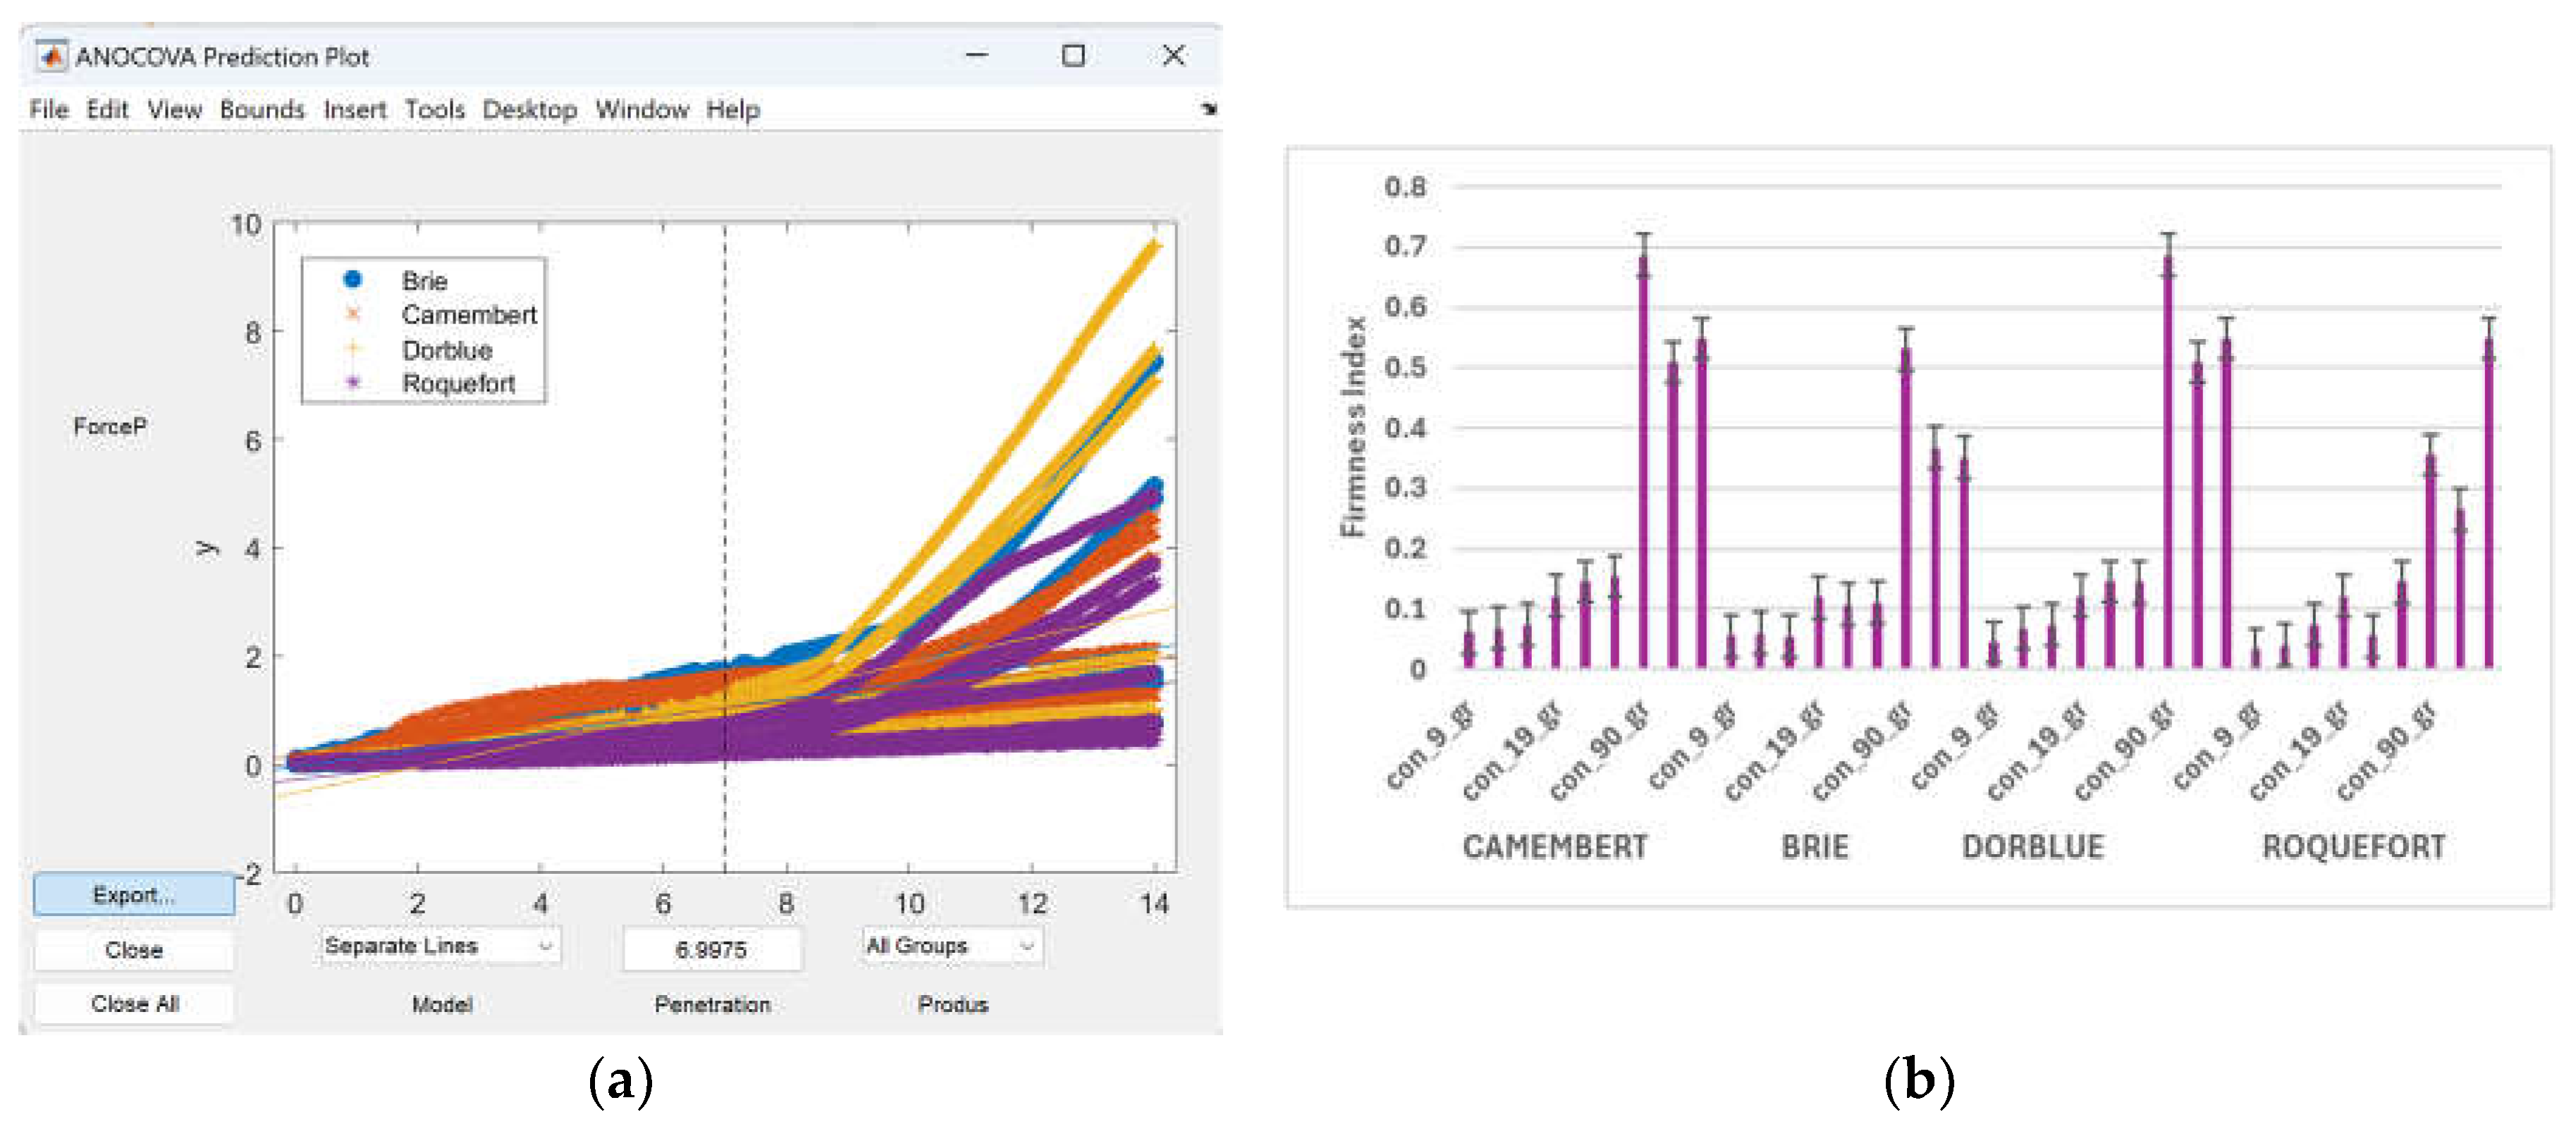Click the dock arrow icon beside menu bar
The width and height of the screenshot is (2576, 1124).
(x=1209, y=109)
